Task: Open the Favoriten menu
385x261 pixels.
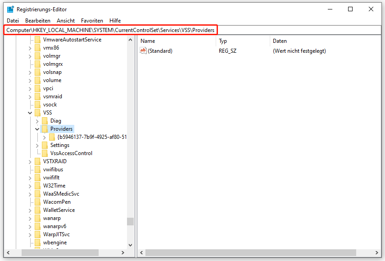Action: point(92,21)
